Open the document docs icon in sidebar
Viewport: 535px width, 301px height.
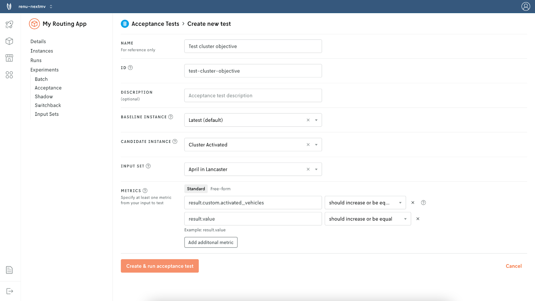click(x=9, y=270)
